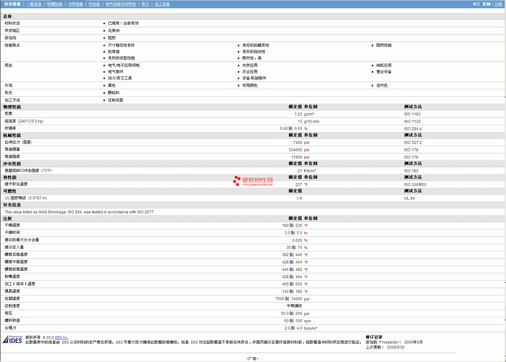This screenshot has width=506, height=362.
Task: Select the 收缩率 property label
Action: coord(10,128)
